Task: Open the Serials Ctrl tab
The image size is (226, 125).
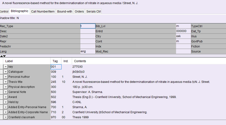Action: pos(94,12)
